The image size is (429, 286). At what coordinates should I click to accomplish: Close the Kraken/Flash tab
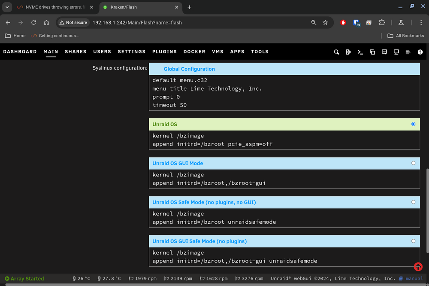pyautogui.click(x=176, y=7)
